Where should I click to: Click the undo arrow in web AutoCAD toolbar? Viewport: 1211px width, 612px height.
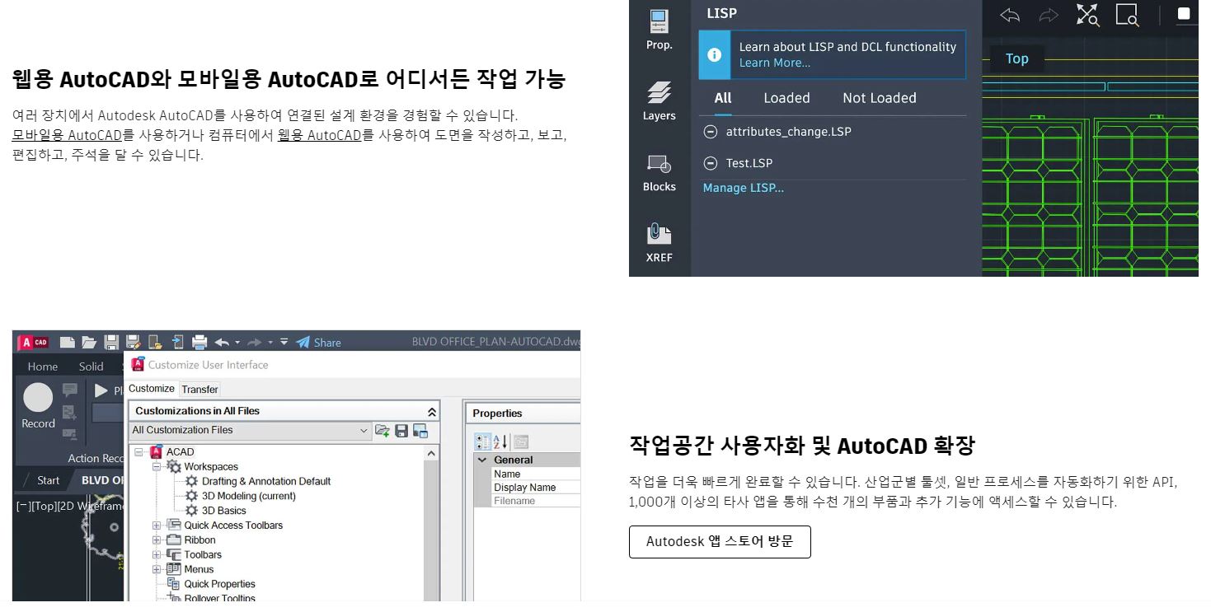tap(1010, 15)
